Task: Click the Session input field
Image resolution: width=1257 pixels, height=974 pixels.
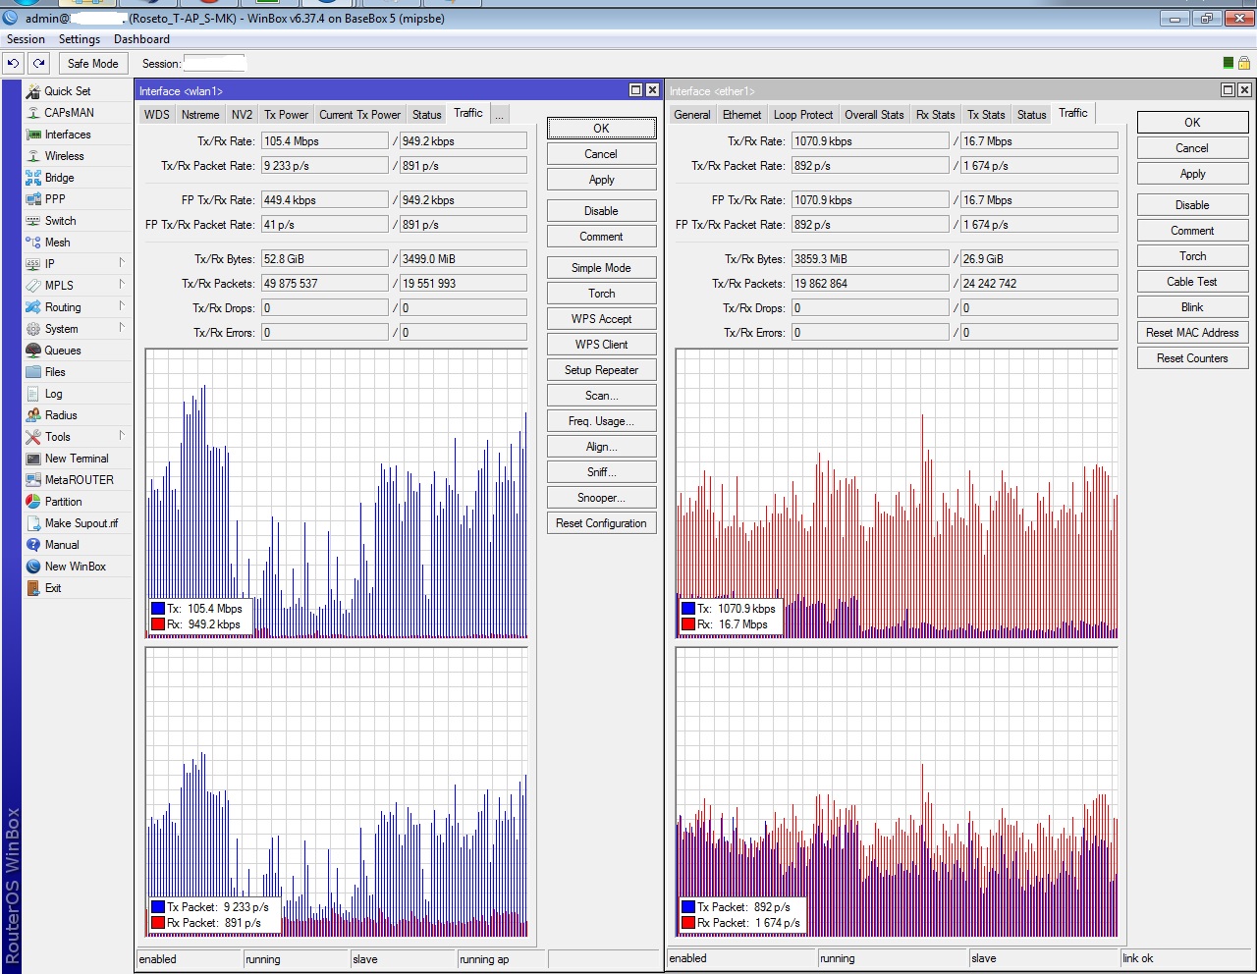Action: [214, 63]
